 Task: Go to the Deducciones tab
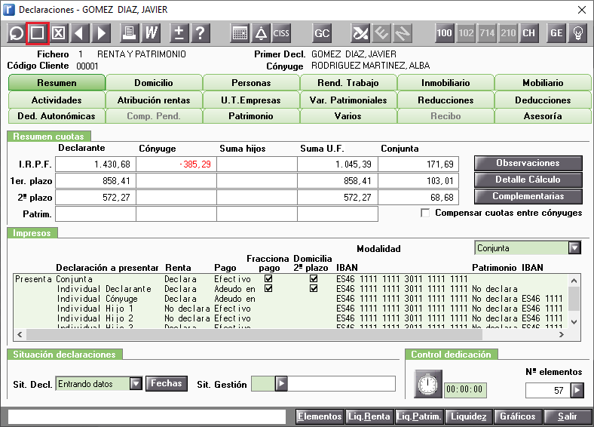[543, 100]
